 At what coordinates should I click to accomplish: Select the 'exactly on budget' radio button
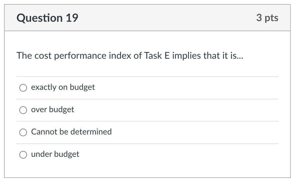tap(23, 88)
